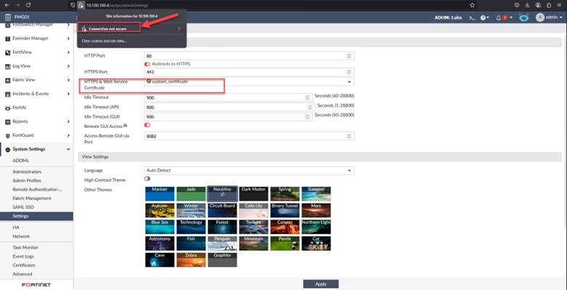Click the FortiView sidebar icon
Screen dimensions: 567x290
pyautogui.click(x=7, y=52)
